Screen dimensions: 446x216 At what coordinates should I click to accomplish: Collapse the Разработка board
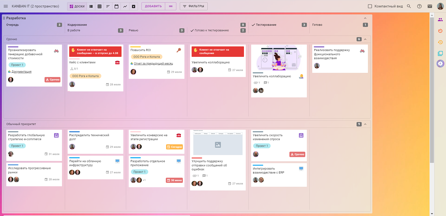pyautogui.click(x=365, y=18)
